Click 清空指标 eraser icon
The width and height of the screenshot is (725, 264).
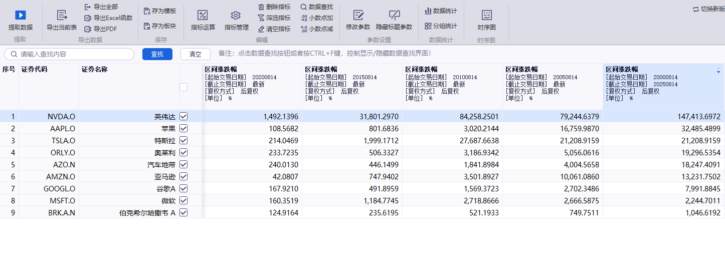pos(261,29)
